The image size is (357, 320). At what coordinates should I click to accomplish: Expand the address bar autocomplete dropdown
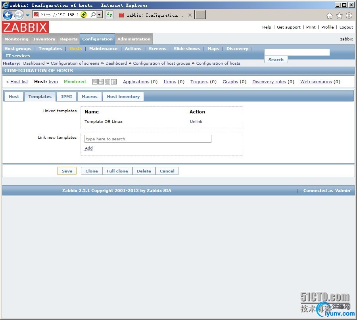tap(100, 15)
